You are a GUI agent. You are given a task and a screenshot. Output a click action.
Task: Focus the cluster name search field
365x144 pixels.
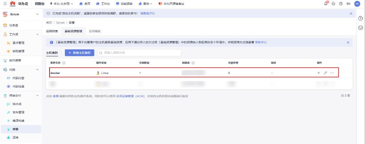[139, 53]
